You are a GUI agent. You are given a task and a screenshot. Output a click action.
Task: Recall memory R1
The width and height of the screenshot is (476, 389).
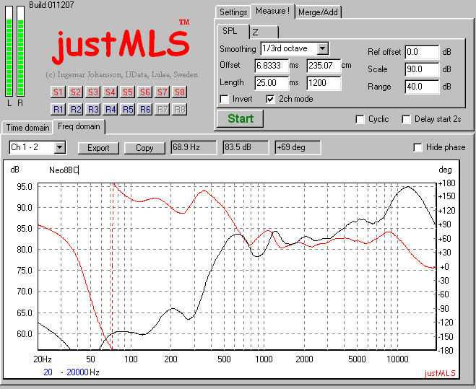tap(58, 109)
